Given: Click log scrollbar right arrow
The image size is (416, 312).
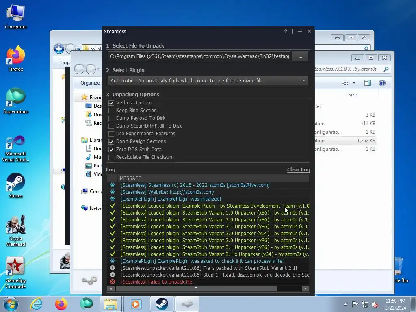Looking at the screenshot, I should 305,289.
